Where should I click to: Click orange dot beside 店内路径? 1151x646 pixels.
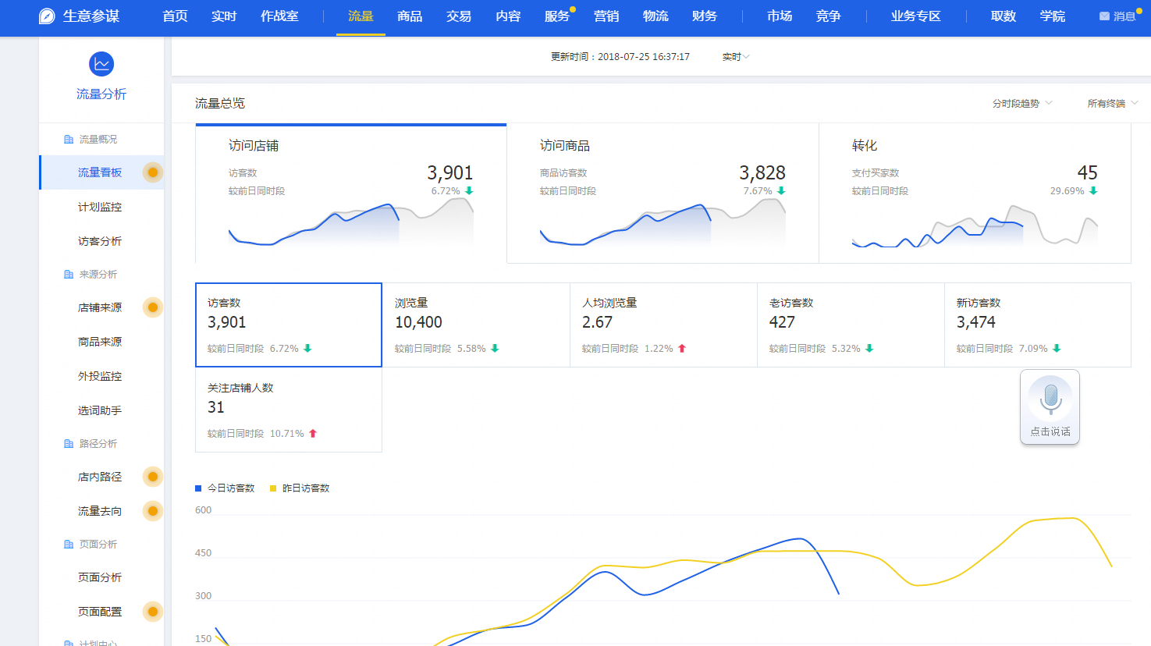[x=153, y=477]
